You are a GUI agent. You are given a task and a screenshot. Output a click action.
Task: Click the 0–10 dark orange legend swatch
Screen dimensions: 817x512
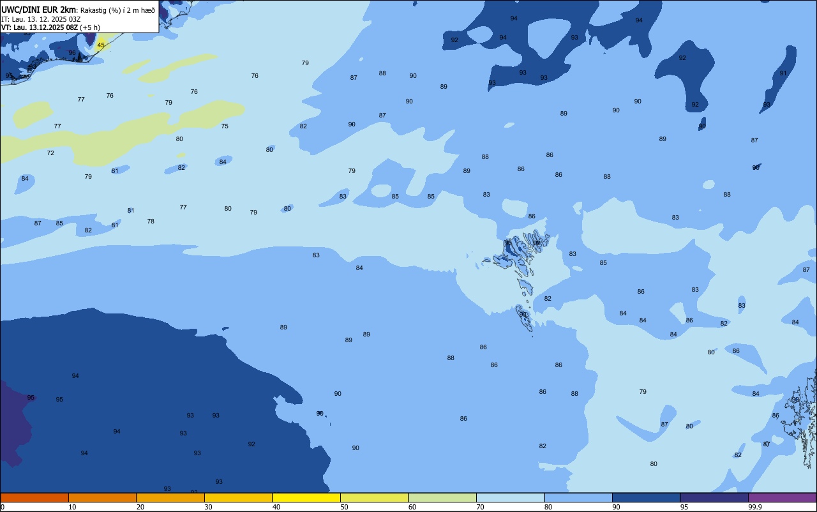(x=34, y=497)
